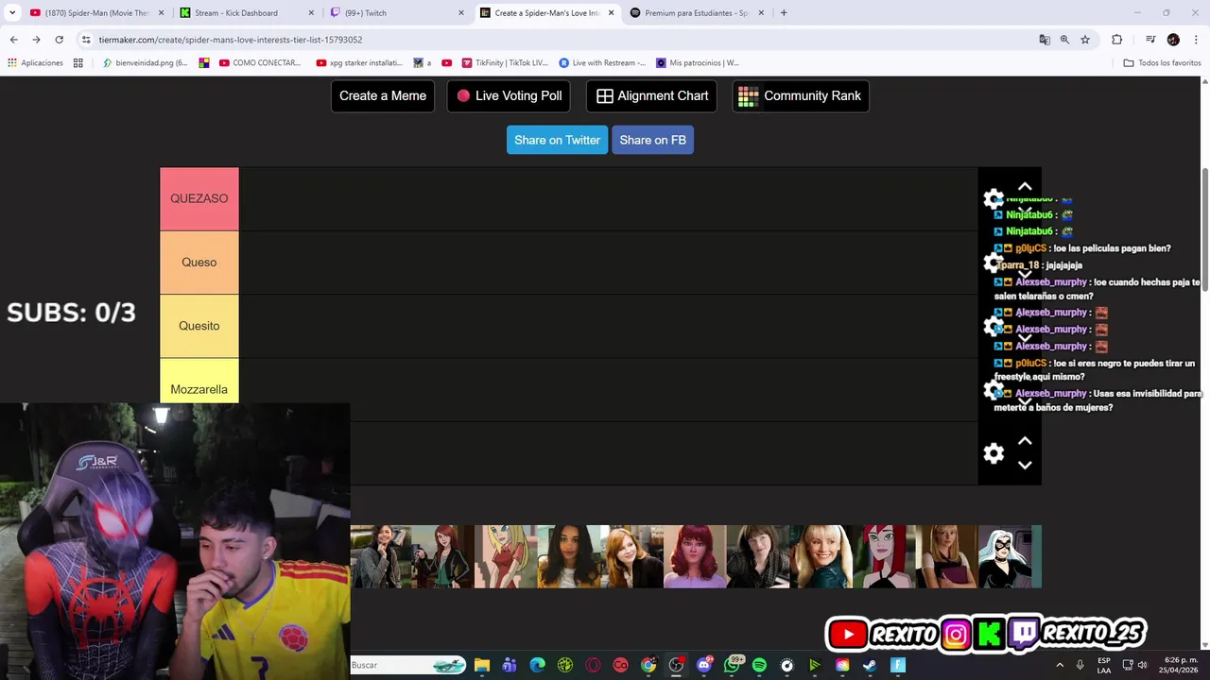Click the Windows taskbar Buscar search box

pos(408,665)
